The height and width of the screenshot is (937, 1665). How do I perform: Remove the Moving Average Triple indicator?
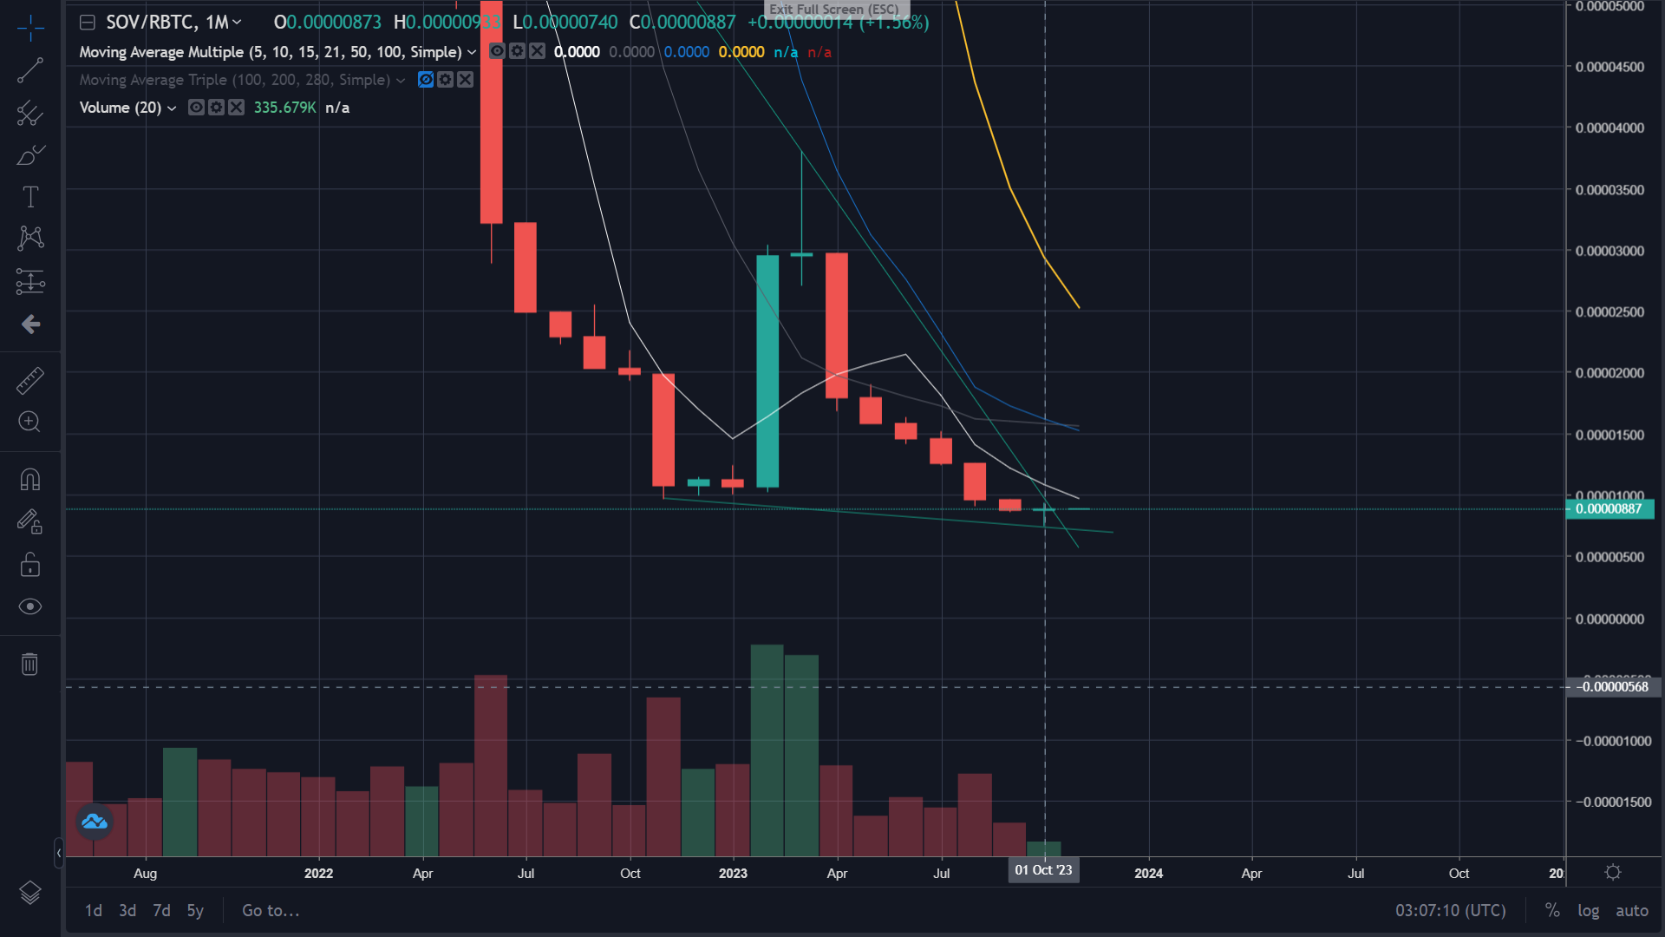pos(466,80)
